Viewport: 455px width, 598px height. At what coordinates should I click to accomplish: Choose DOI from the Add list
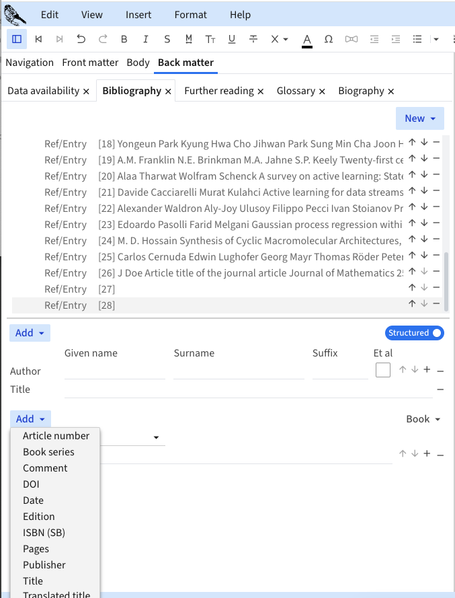[31, 484]
